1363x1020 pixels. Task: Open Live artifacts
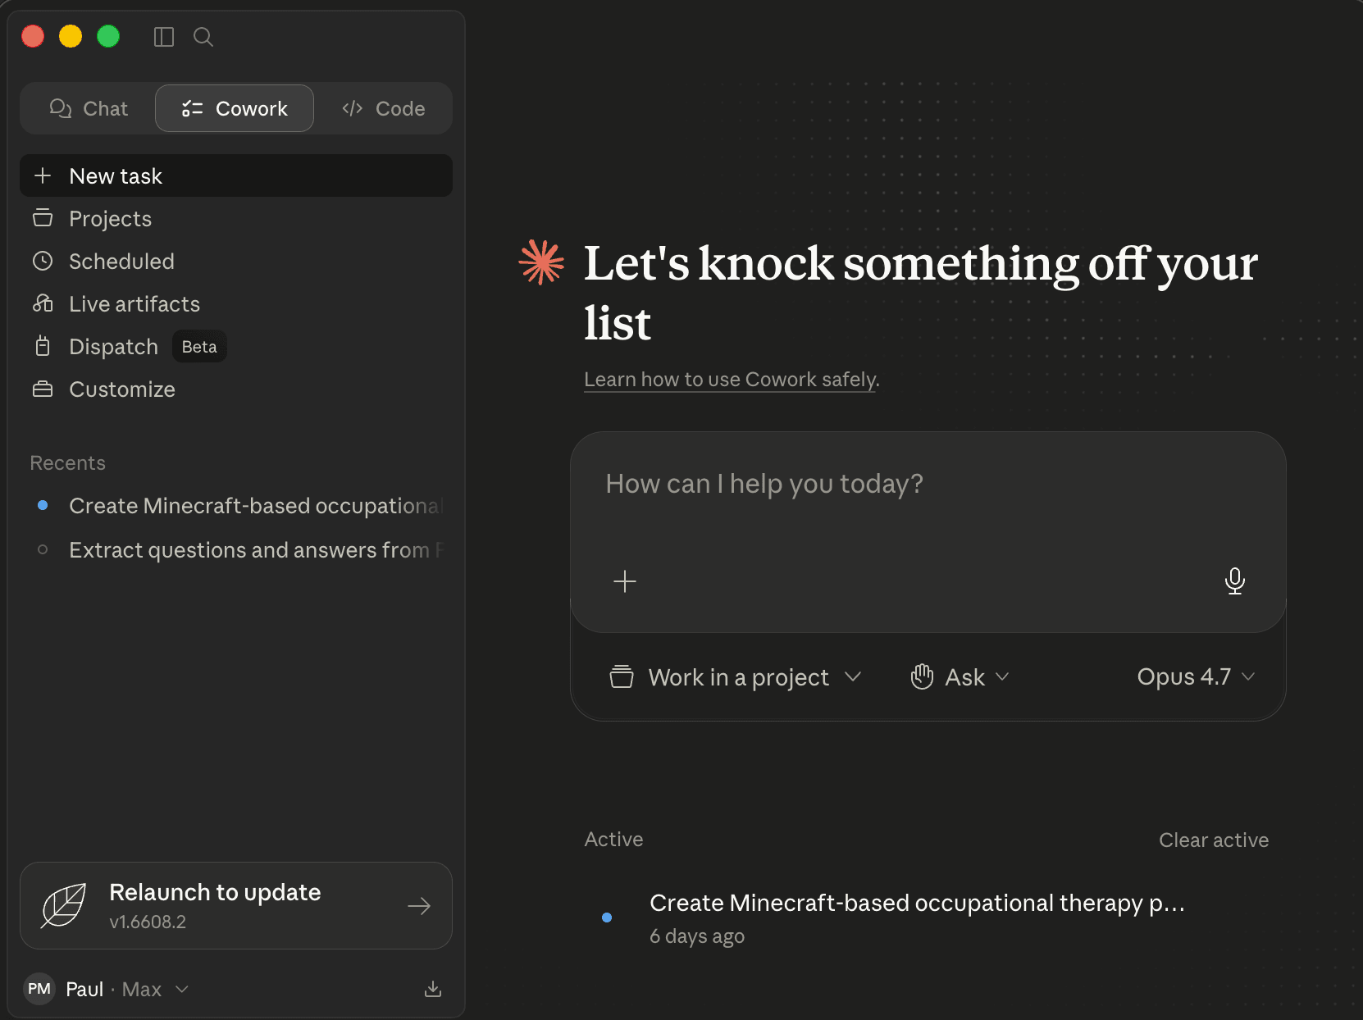pos(236,303)
